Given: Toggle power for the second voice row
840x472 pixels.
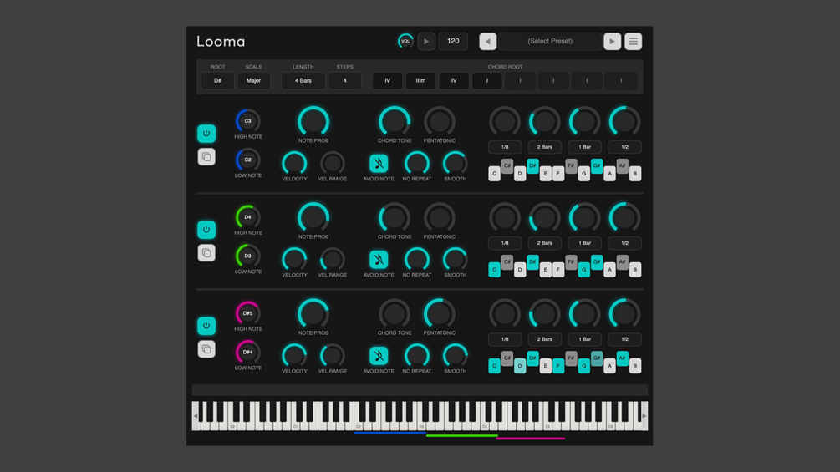Looking at the screenshot, I should (206, 230).
